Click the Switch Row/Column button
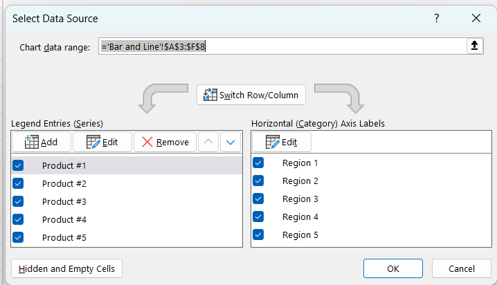This screenshot has width=497, height=285. (x=251, y=95)
